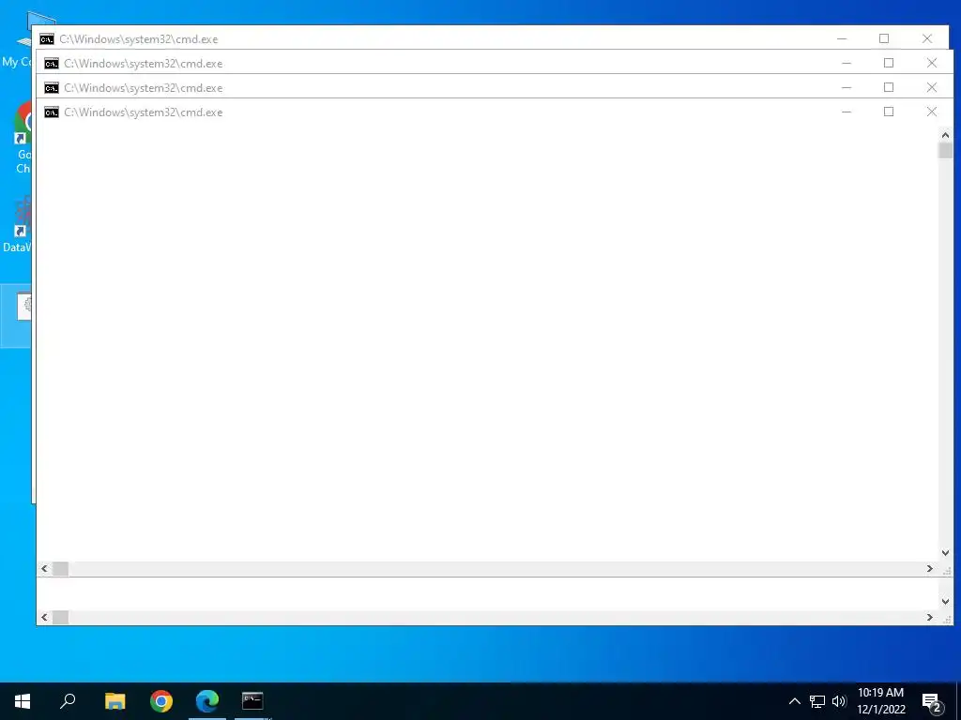Image resolution: width=961 pixels, height=720 pixels.
Task: Maximize the second cmd.exe window
Action: [889, 63]
